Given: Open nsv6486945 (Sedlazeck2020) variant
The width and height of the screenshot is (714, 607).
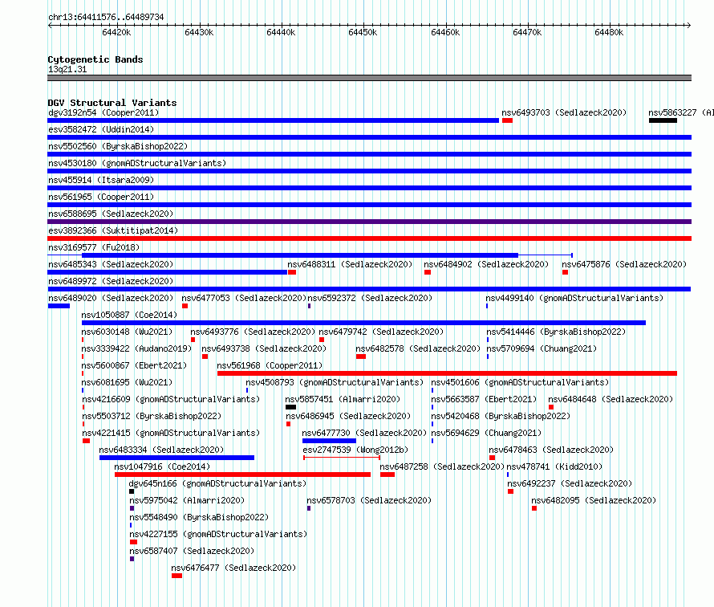Looking at the screenshot, I should point(348,416).
